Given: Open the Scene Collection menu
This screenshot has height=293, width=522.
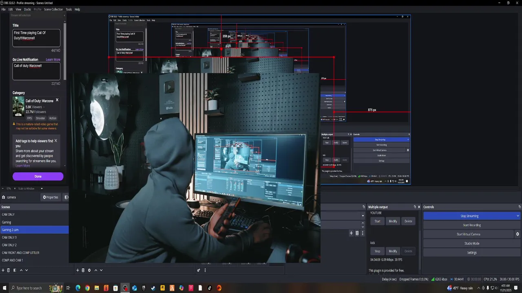Looking at the screenshot, I should point(53,9).
